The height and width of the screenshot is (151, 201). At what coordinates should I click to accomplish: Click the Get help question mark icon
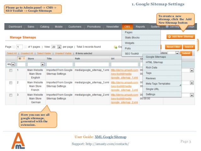click(167, 26)
